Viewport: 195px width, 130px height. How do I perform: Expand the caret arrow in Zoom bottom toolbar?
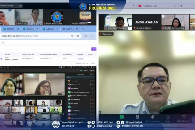click(102, 117)
